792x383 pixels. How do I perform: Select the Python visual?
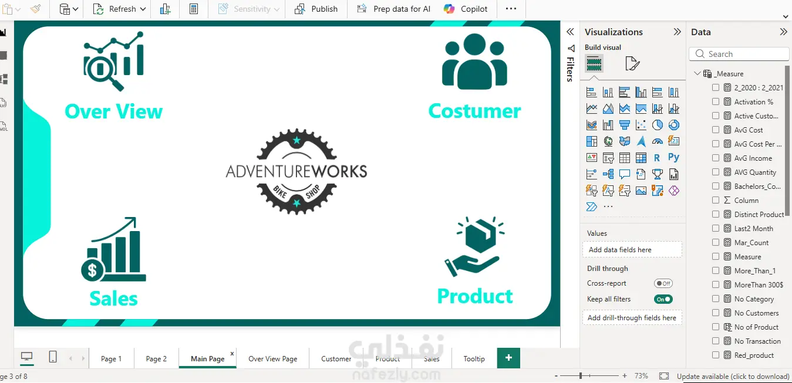coord(674,158)
